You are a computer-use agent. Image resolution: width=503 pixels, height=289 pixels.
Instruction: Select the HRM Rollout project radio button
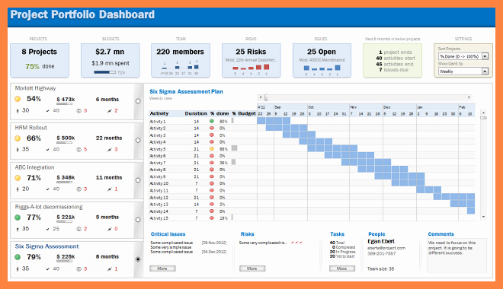pyautogui.click(x=138, y=140)
